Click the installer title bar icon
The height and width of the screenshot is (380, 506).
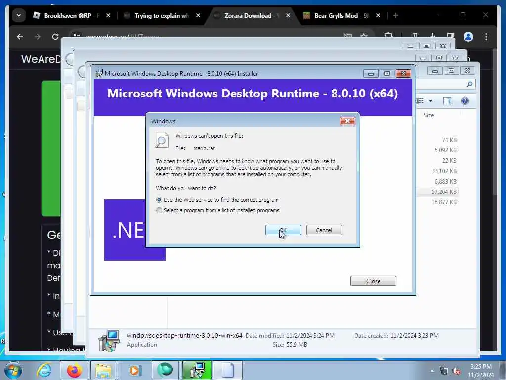coord(99,73)
